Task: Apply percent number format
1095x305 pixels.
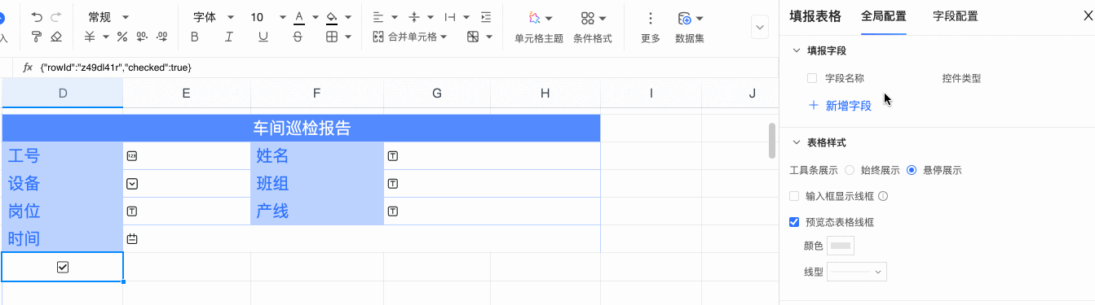Action: [x=122, y=37]
